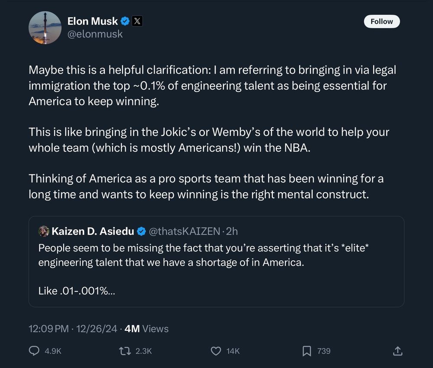This screenshot has height=368, width=433.
Task: Repost the tweet via retweet icon
Action: [125, 351]
